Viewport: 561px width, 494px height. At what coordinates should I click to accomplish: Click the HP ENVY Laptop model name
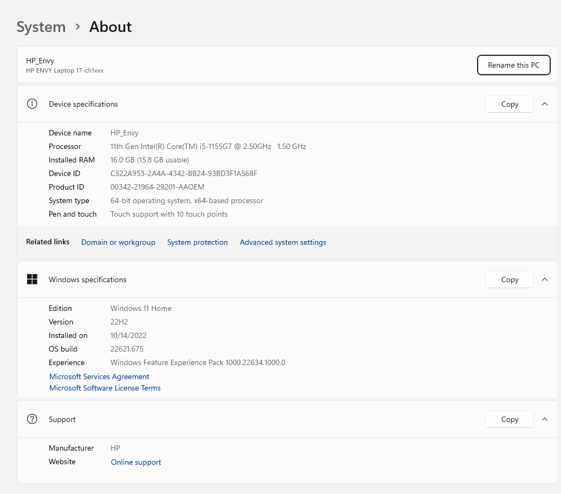(x=64, y=70)
